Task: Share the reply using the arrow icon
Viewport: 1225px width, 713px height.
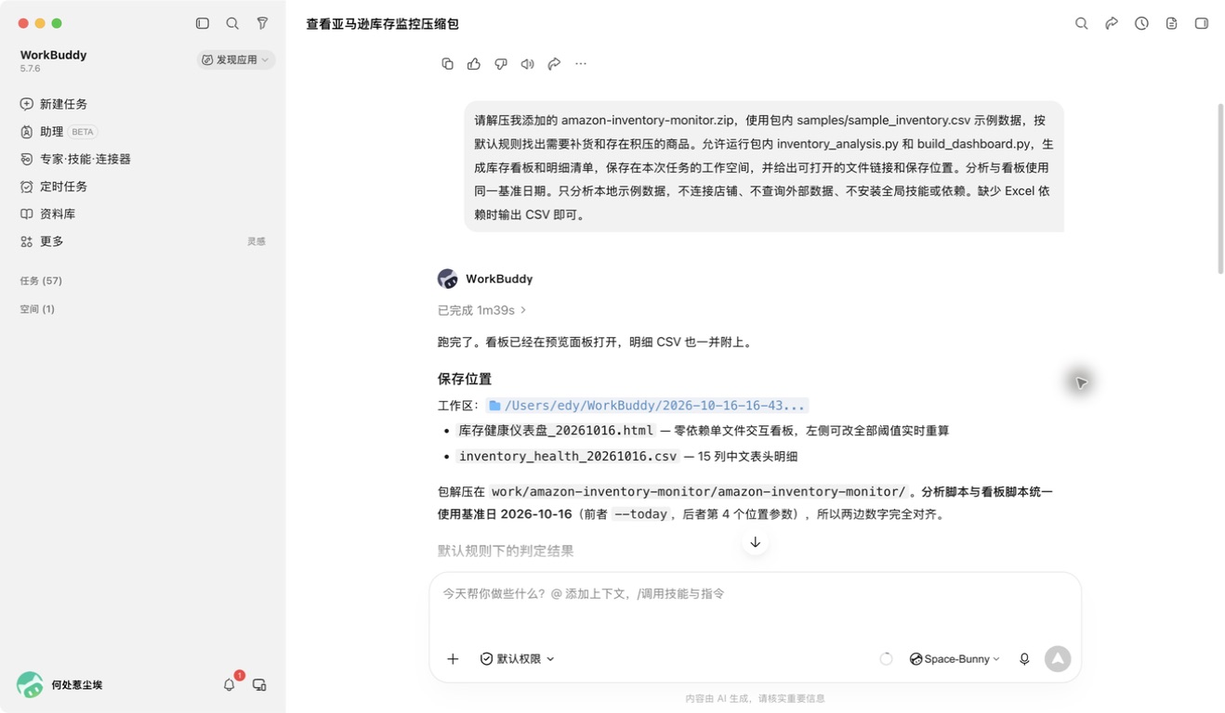Action: tap(554, 64)
